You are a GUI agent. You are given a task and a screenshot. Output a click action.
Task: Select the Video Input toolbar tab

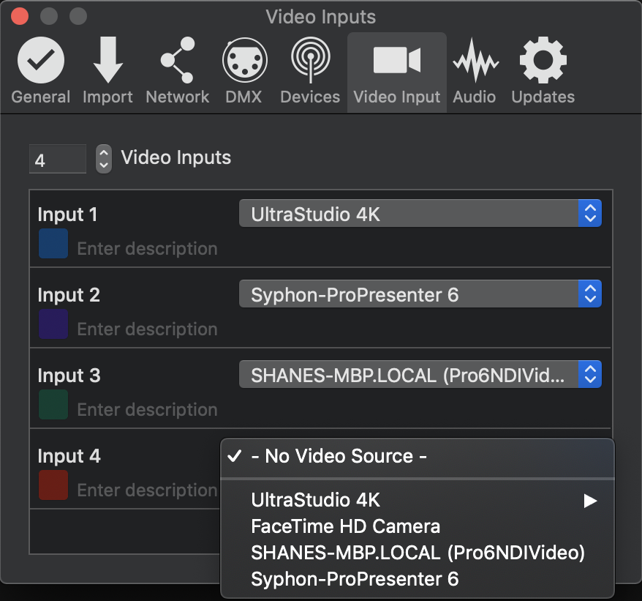coord(397,72)
